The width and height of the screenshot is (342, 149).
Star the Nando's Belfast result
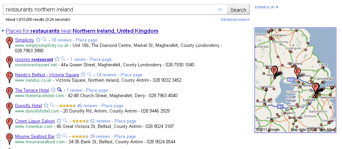coord(83,75)
